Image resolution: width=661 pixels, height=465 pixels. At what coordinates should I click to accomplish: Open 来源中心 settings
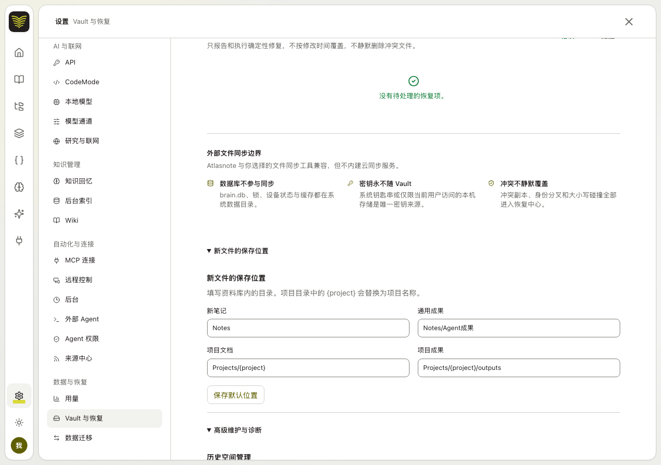pyautogui.click(x=104, y=359)
